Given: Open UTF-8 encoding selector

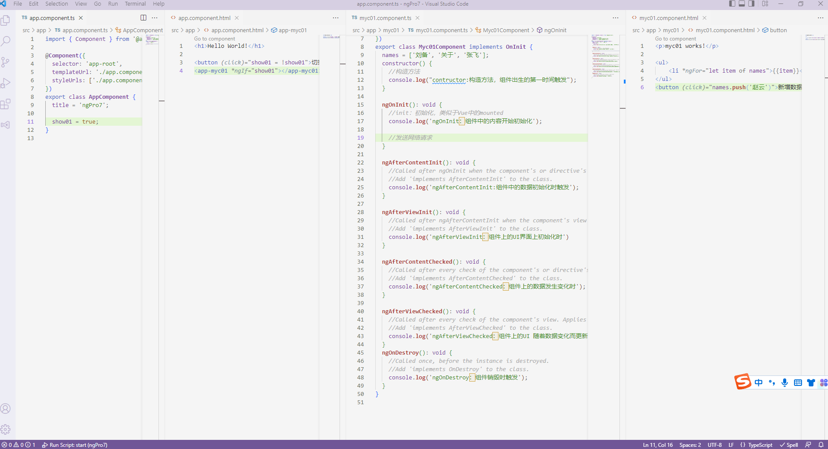Looking at the screenshot, I should [714, 445].
